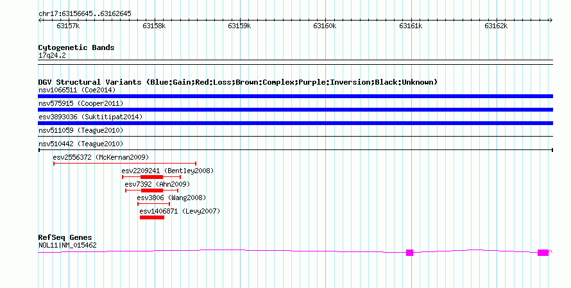Click the nsv1066511 (Coe2014) blue gain bar
The width and height of the screenshot is (571, 288).
coord(295,96)
